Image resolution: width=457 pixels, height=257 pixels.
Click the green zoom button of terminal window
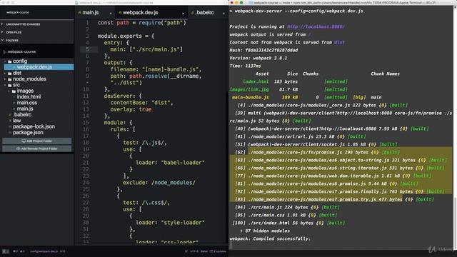tap(241, 3)
